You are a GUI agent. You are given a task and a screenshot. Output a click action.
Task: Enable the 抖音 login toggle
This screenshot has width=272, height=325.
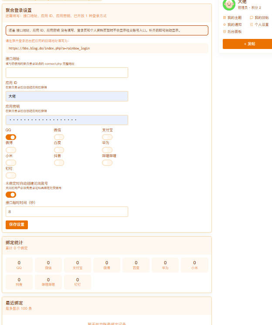click(59, 163)
